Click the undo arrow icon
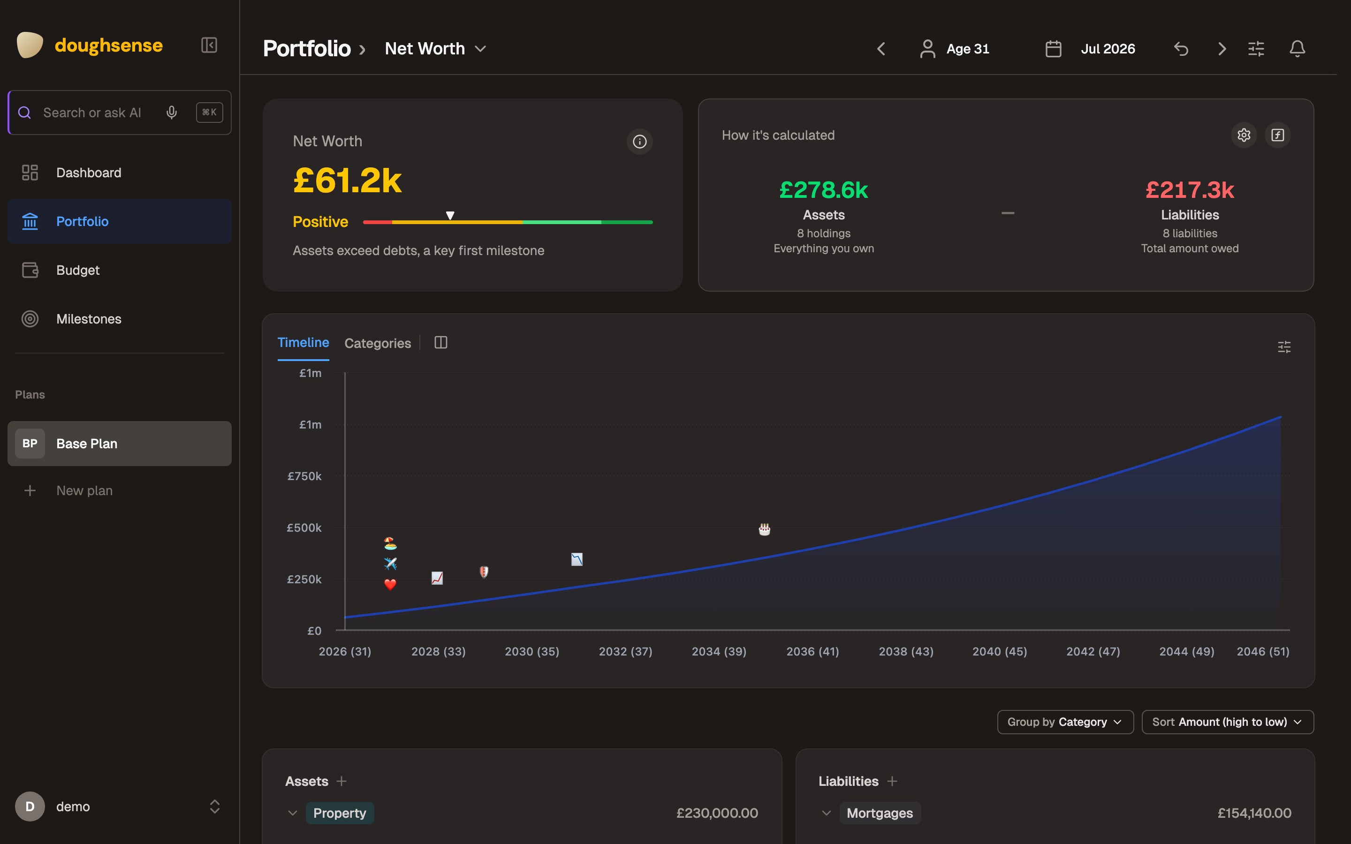The width and height of the screenshot is (1351, 844). pos(1181,49)
